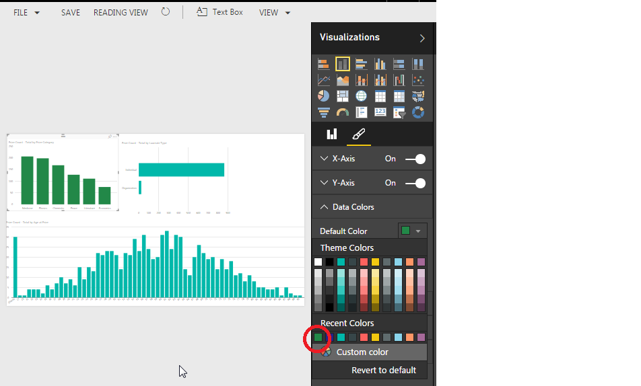Pick the pie chart visualization
The image size is (641, 386).
click(x=323, y=96)
